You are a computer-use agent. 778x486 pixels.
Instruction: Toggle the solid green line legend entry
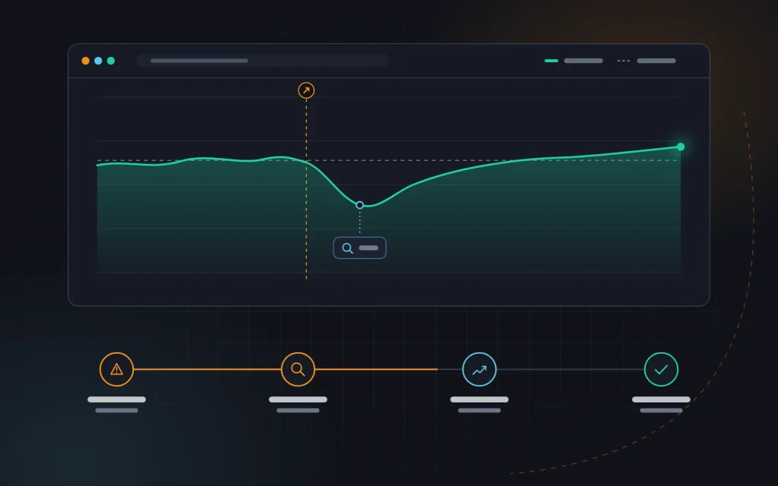click(x=574, y=61)
